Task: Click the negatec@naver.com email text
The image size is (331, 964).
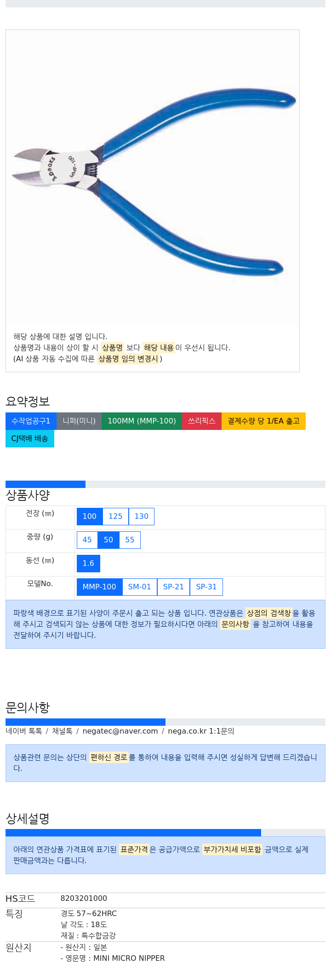Action: pos(120,731)
